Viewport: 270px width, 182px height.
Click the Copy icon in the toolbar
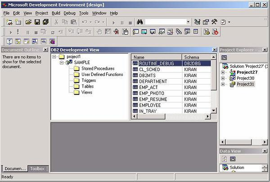pyautogui.click(x=65, y=22)
